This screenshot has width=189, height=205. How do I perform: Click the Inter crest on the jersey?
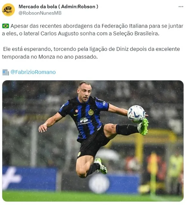(x=91, y=112)
